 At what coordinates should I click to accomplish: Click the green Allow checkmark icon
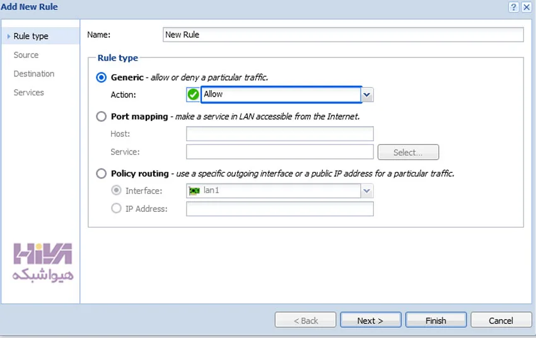click(193, 95)
